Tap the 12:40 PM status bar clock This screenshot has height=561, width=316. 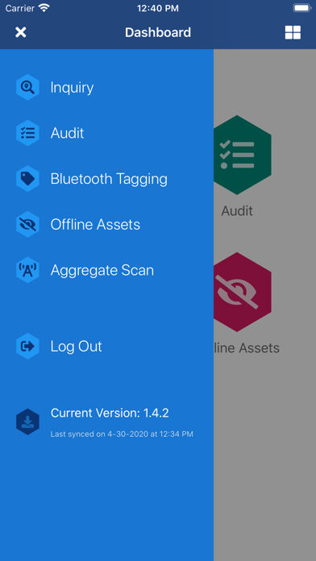pyautogui.click(x=158, y=8)
